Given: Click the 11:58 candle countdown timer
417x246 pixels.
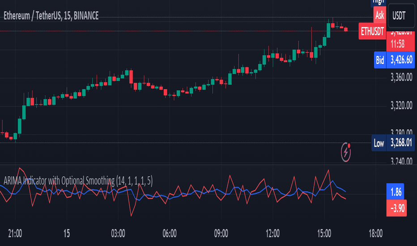Looking at the screenshot, I should (x=398, y=44).
